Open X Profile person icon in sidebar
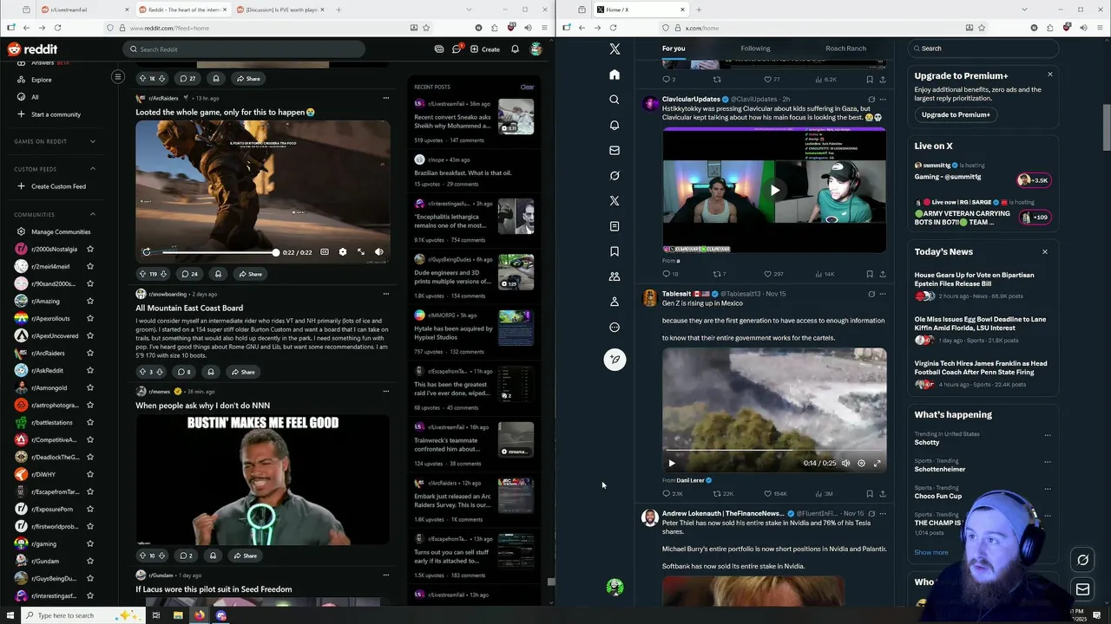 click(x=615, y=302)
